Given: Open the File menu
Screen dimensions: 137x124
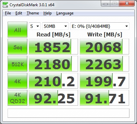Looking at the screenshot, I should [8, 13].
